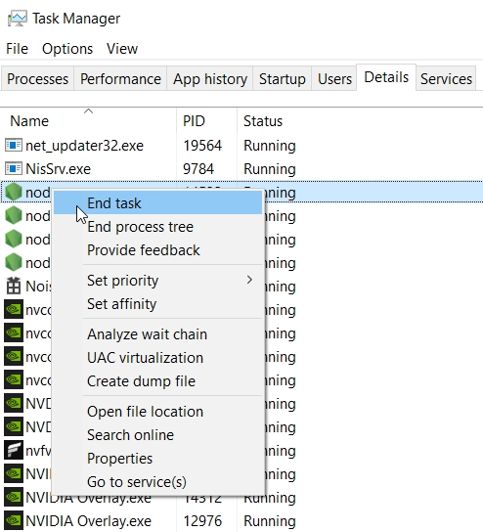483x532 pixels.
Task: Click the nvfv GeForce process icon
Action: [14, 450]
